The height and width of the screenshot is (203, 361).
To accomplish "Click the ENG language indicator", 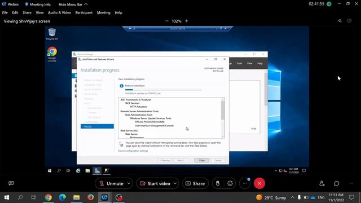I will [321, 197].
